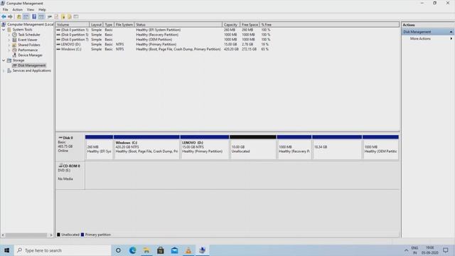Click the tree pane horizontal scrollbar

point(27,235)
